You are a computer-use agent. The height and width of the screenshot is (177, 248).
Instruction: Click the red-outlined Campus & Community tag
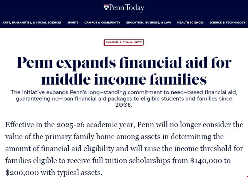click(x=124, y=42)
